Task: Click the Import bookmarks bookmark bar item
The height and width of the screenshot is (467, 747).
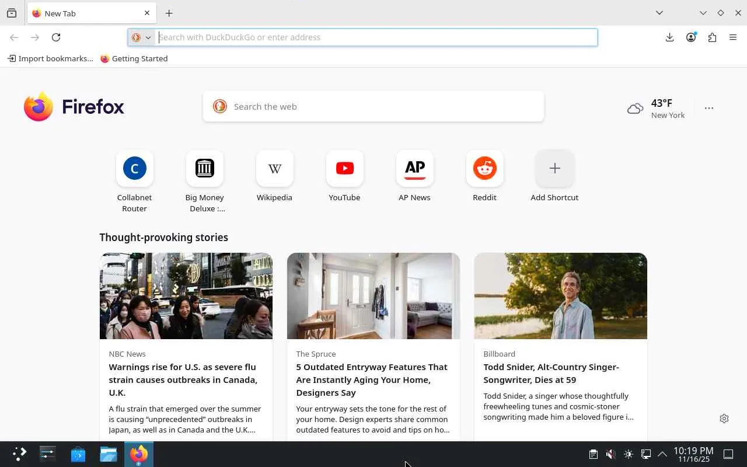Action: (x=50, y=58)
